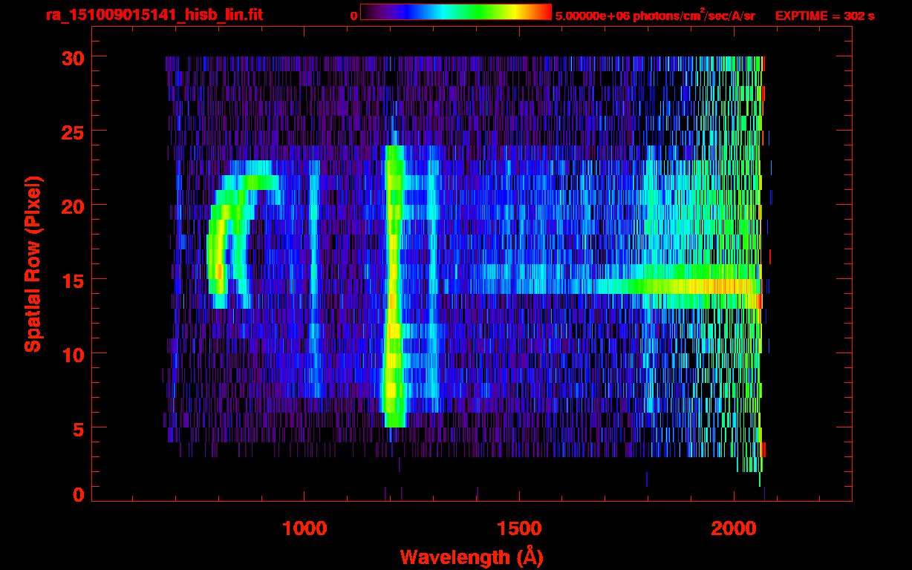Screen dimensions: 912x570
Task: Click the bright vertical emission line near 1216 Å
Action: (x=394, y=286)
